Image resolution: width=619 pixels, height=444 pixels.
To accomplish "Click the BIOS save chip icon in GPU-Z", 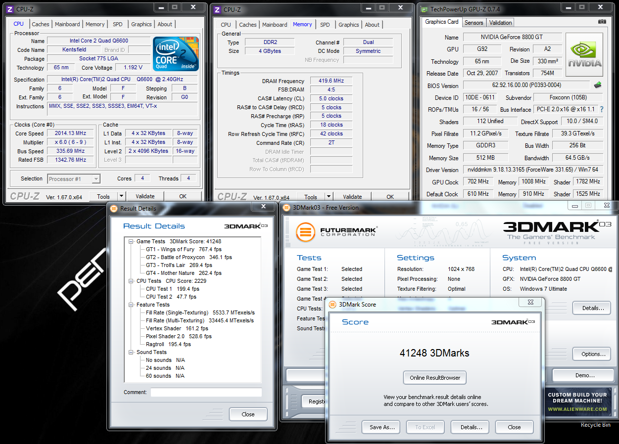I will point(598,85).
